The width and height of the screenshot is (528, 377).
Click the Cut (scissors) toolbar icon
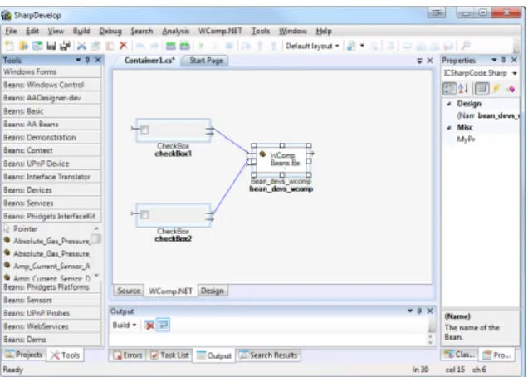pyautogui.click(x=81, y=46)
